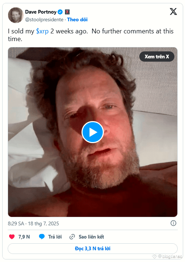Viewport: 185px width, 262px height.
Task: Click the blue reply speech bubble icon
Action: [42, 237]
